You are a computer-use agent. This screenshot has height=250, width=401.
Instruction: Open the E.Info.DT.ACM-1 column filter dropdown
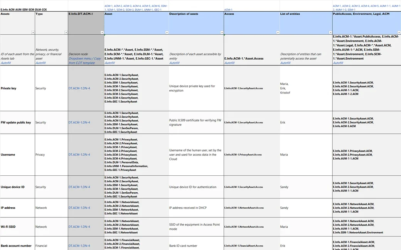pyautogui.click(x=102, y=32)
